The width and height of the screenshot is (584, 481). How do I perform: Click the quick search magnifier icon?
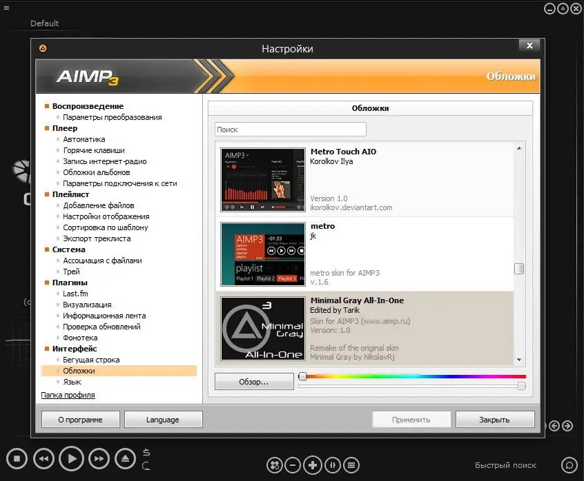pos(569,465)
